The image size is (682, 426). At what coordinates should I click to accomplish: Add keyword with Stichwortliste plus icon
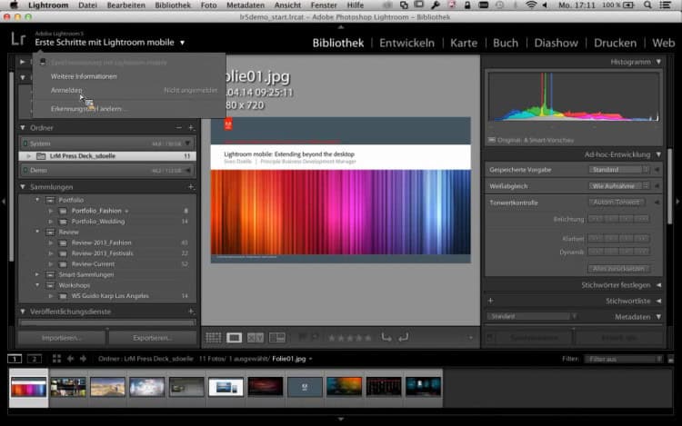[491, 301]
